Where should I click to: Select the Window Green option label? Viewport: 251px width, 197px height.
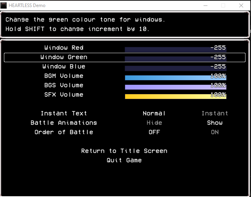coord(64,57)
